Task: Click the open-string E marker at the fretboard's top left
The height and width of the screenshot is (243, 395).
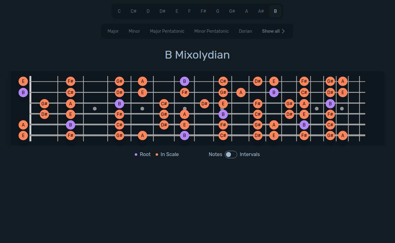Action: (23, 81)
